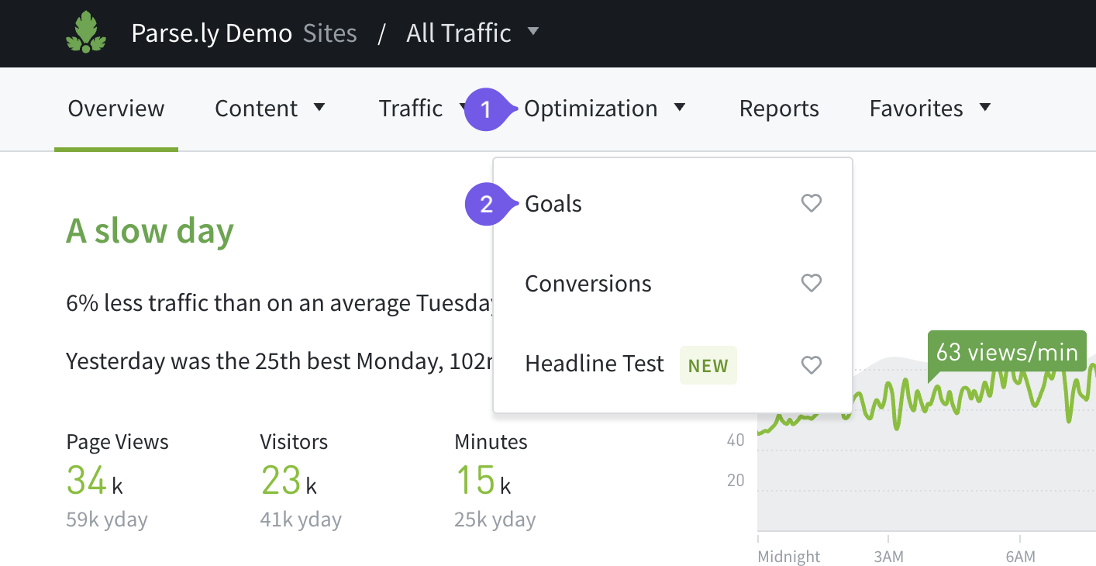Screen dimensions: 1096x566
Task: Choose Conversions in the dropdown menu
Action: [588, 284]
